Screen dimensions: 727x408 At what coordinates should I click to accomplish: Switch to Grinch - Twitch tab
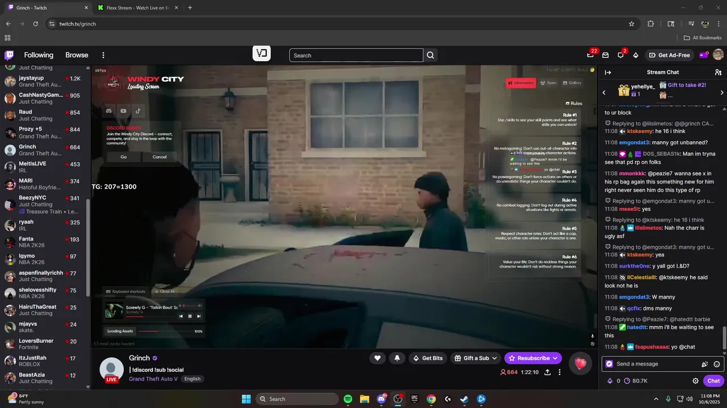(x=47, y=8)
